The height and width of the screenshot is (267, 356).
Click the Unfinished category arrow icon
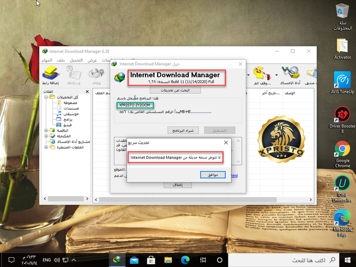pyautogui.click(x=52, y=130)
